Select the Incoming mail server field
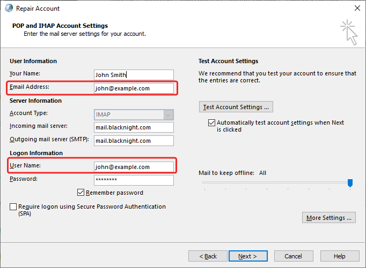The width and height of the screenshot is (366, 268). click(x=134, y=127)
